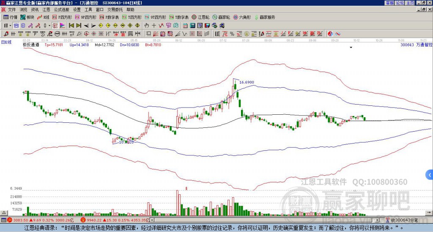The width and height of the screenshot is (433, 232).
Task: Expand the candlestick chart-type dropdown arrow
Action: click(49, 26)
